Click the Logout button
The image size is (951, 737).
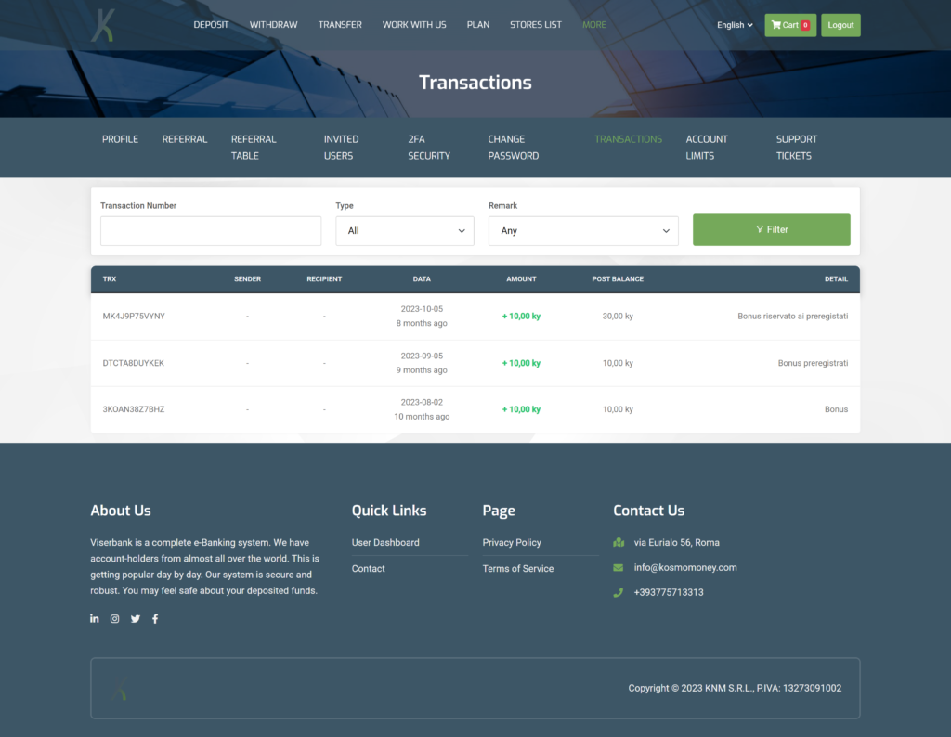point(840,25)
